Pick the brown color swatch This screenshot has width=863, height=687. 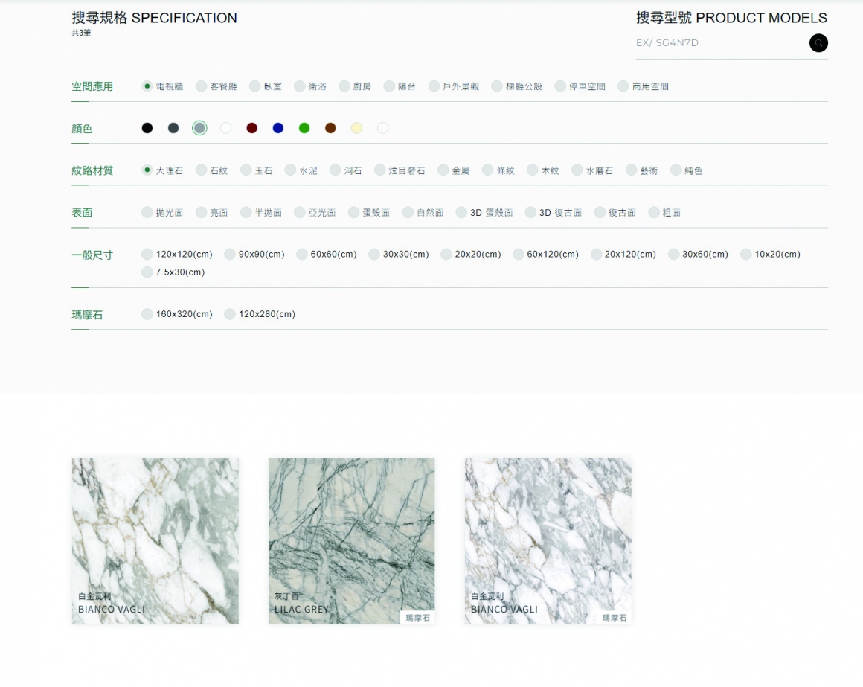(x=330, y=128)
